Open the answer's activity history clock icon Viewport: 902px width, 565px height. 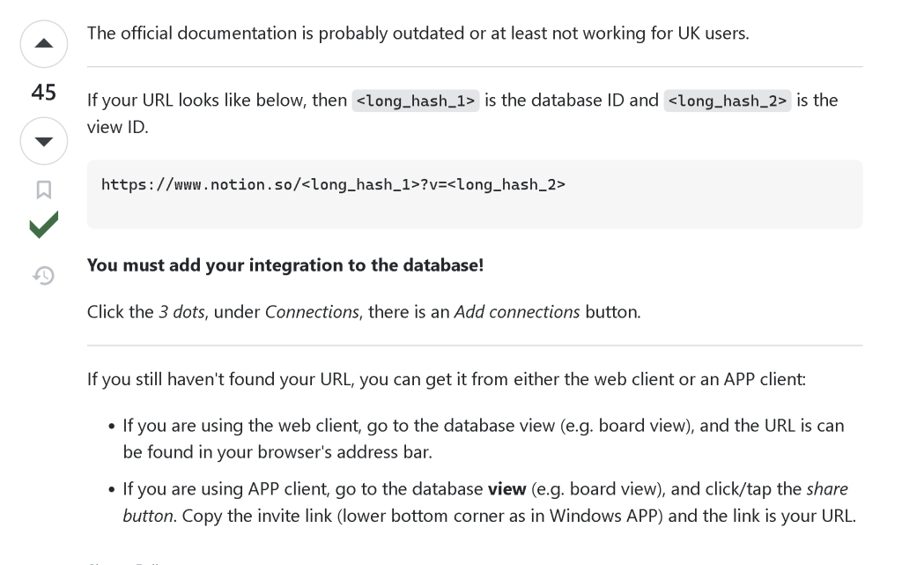point(44,276)
